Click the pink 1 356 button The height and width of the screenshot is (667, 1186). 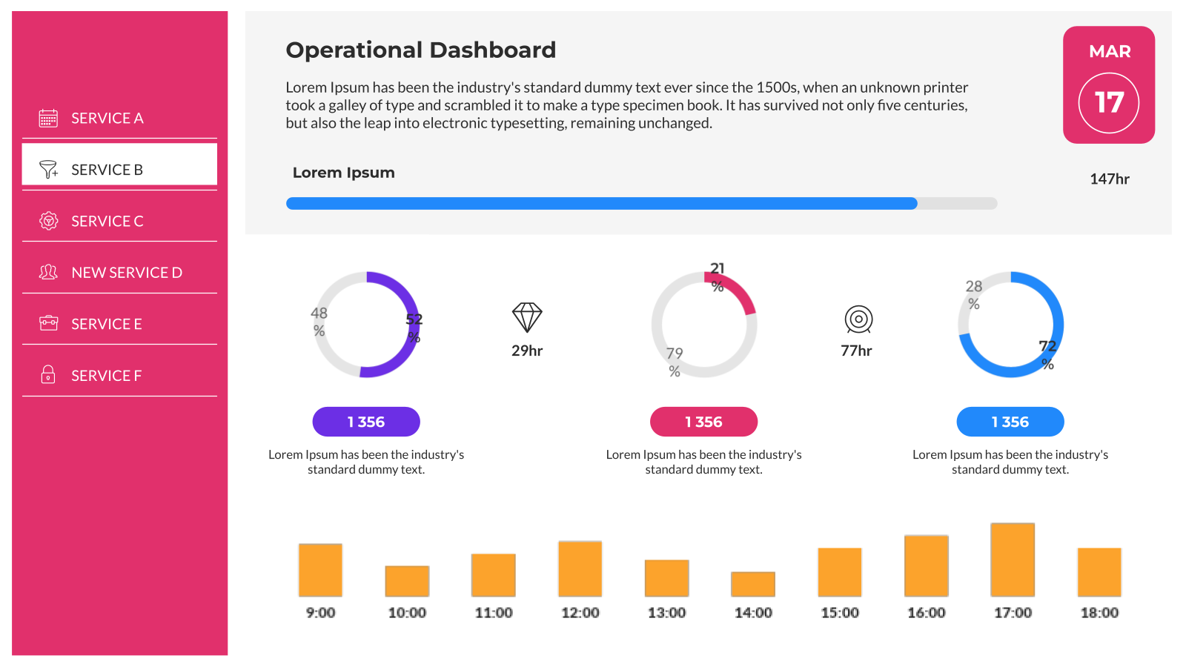(703, 422)
